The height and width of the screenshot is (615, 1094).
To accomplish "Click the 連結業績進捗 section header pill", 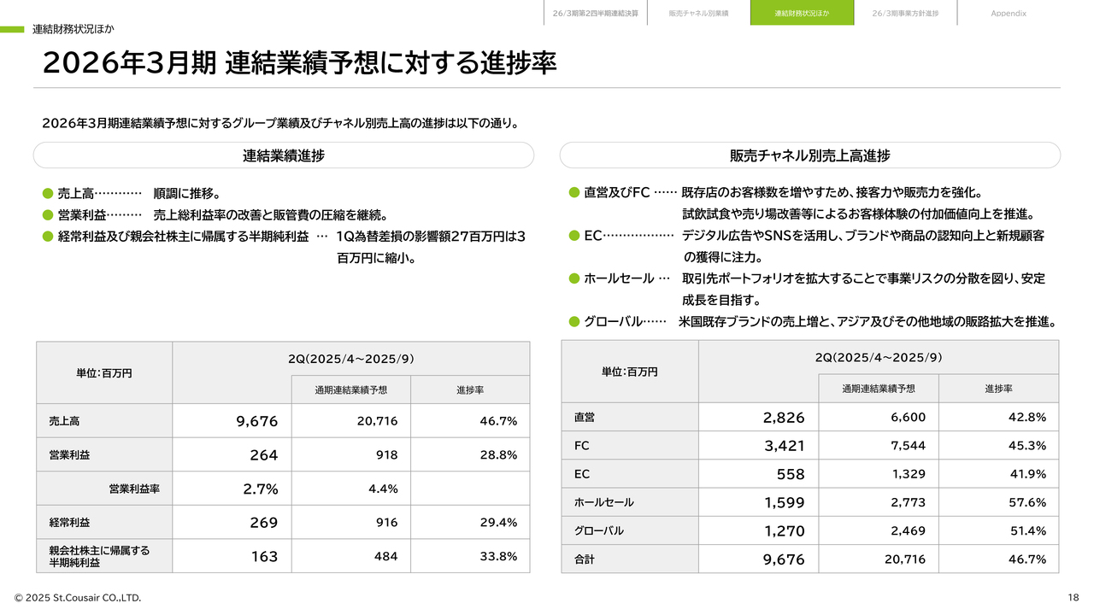I will click(283, 155).
